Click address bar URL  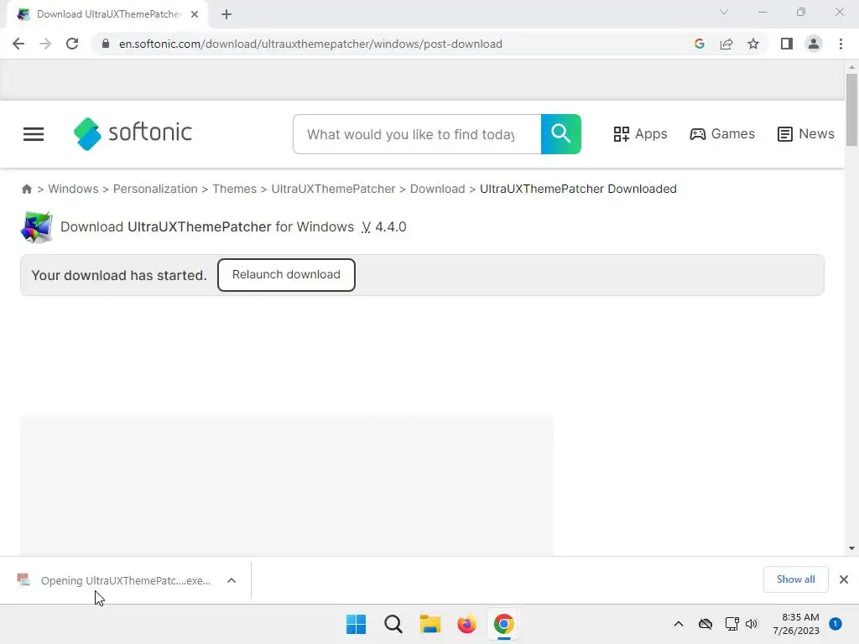pyautogui.click(x=310, y=44)
